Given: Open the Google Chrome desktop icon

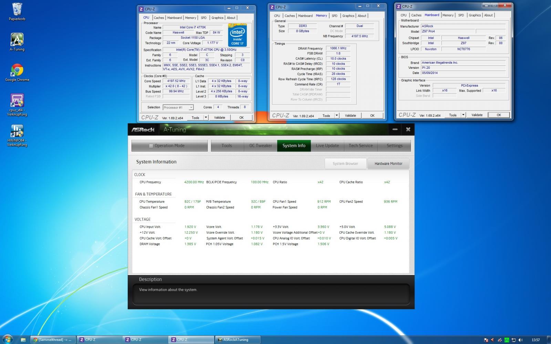Looking at the screenshot, I should coord(17,73).
